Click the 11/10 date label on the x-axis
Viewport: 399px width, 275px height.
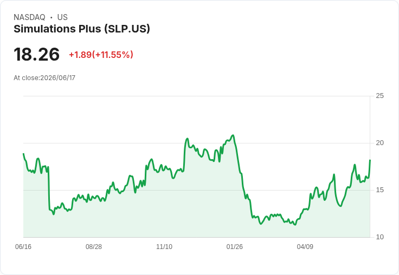pyautogui.click(x=164, y=247)
